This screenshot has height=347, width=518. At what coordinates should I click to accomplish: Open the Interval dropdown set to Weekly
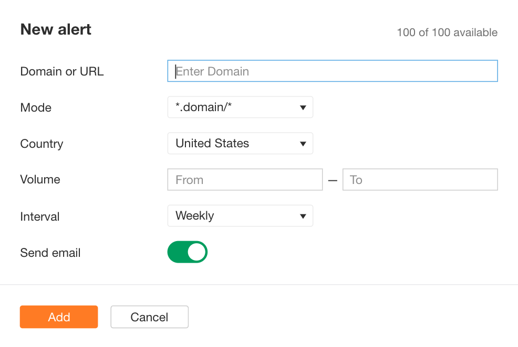[x=240, y=215]
